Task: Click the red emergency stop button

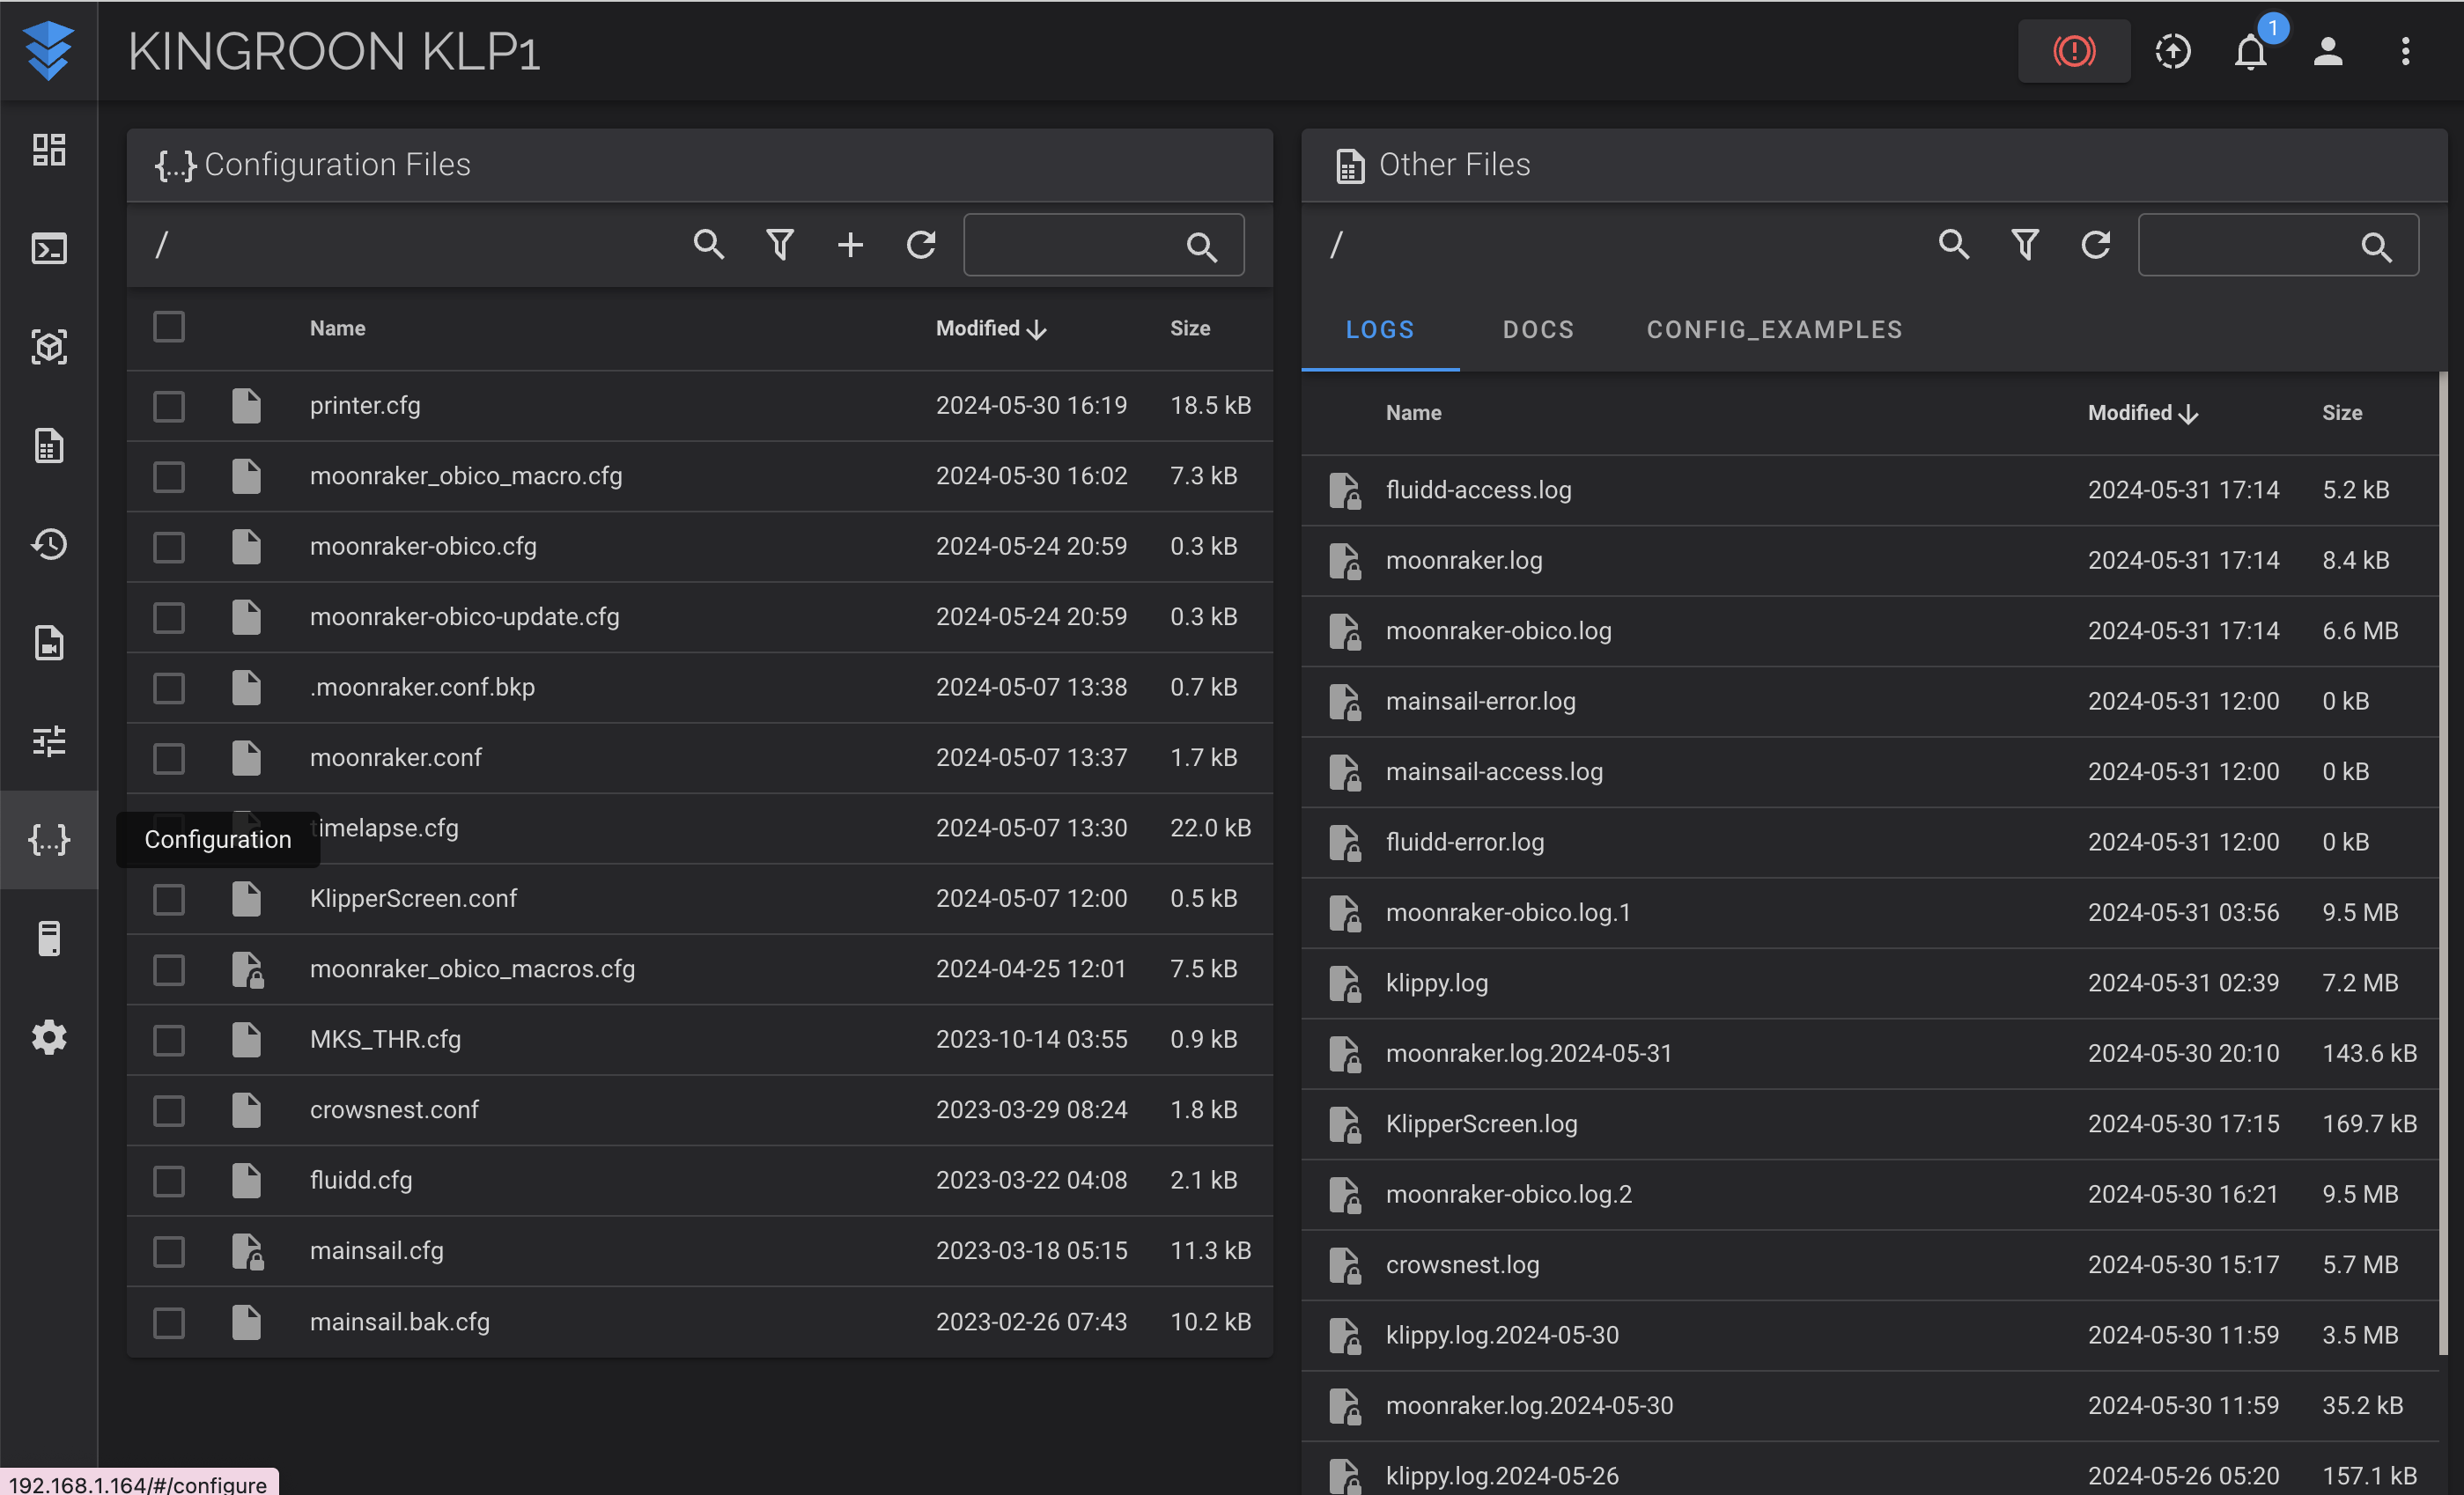Action: (2073, 51)
